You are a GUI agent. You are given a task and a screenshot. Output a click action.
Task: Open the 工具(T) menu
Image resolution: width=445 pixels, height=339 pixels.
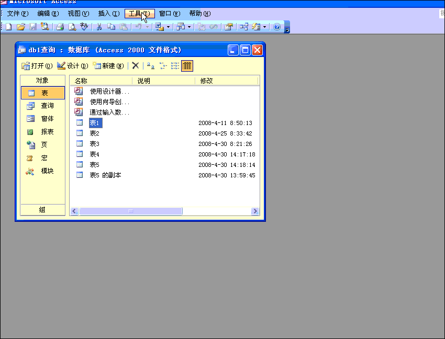pos(139,14)
